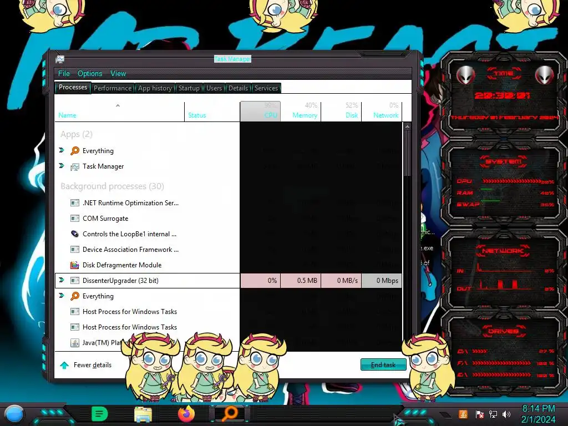Switch to the Performance tab
This screenshot has width=568, height=426.
tap(113, 88)
